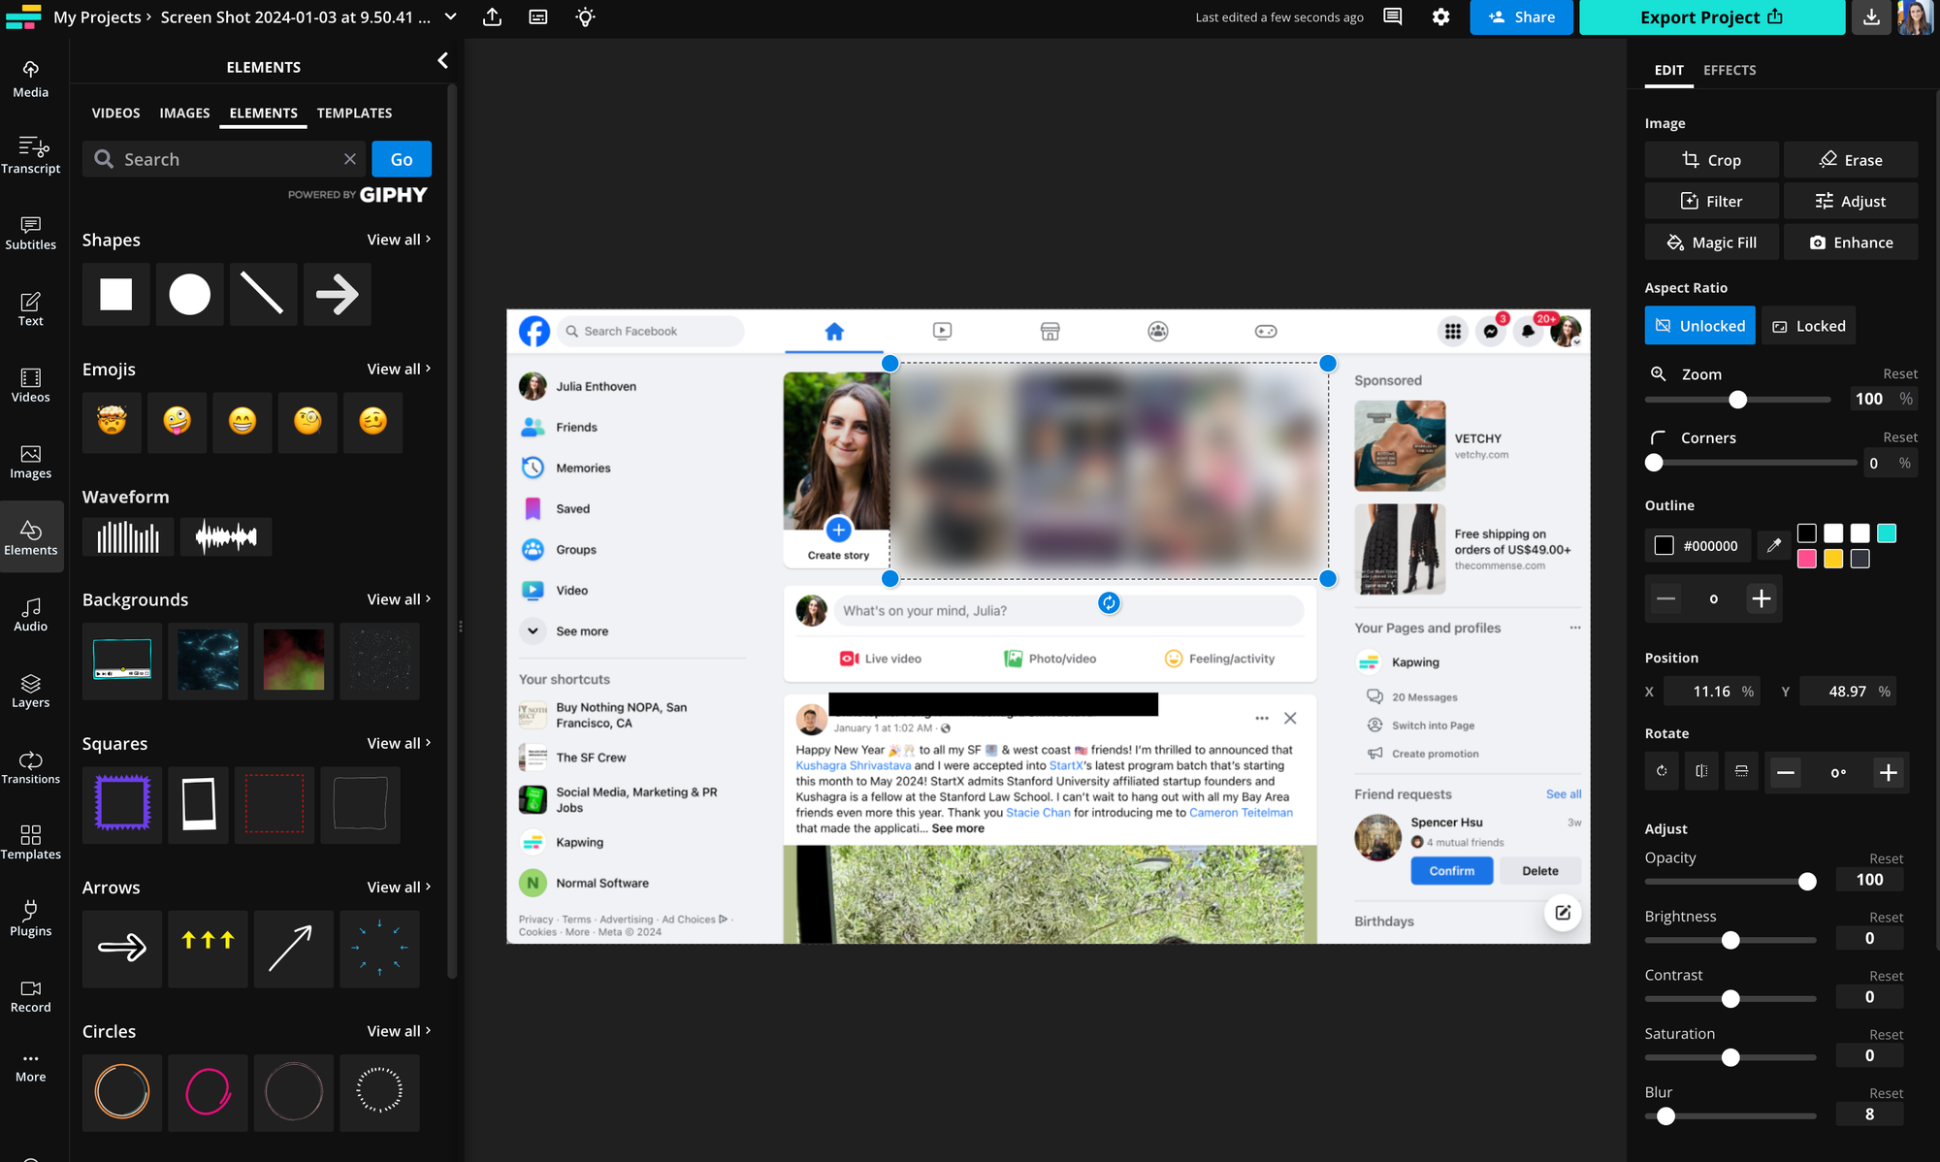This screenshot has width=1940, height=1162.
Task: Select Unlocked aspect ratio option
Action: pos(1699,326)
